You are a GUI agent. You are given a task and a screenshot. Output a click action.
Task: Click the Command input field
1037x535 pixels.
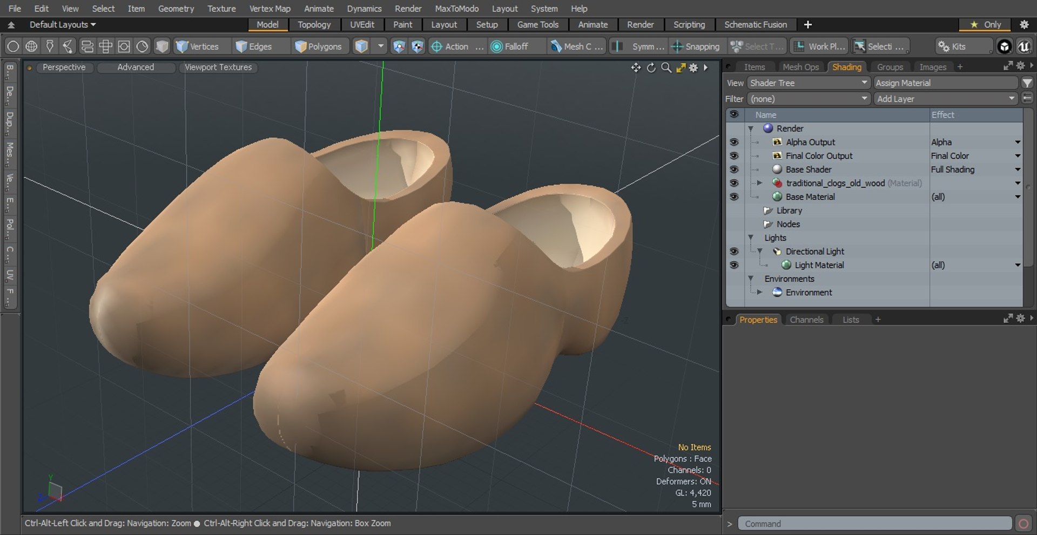(875, 524)
